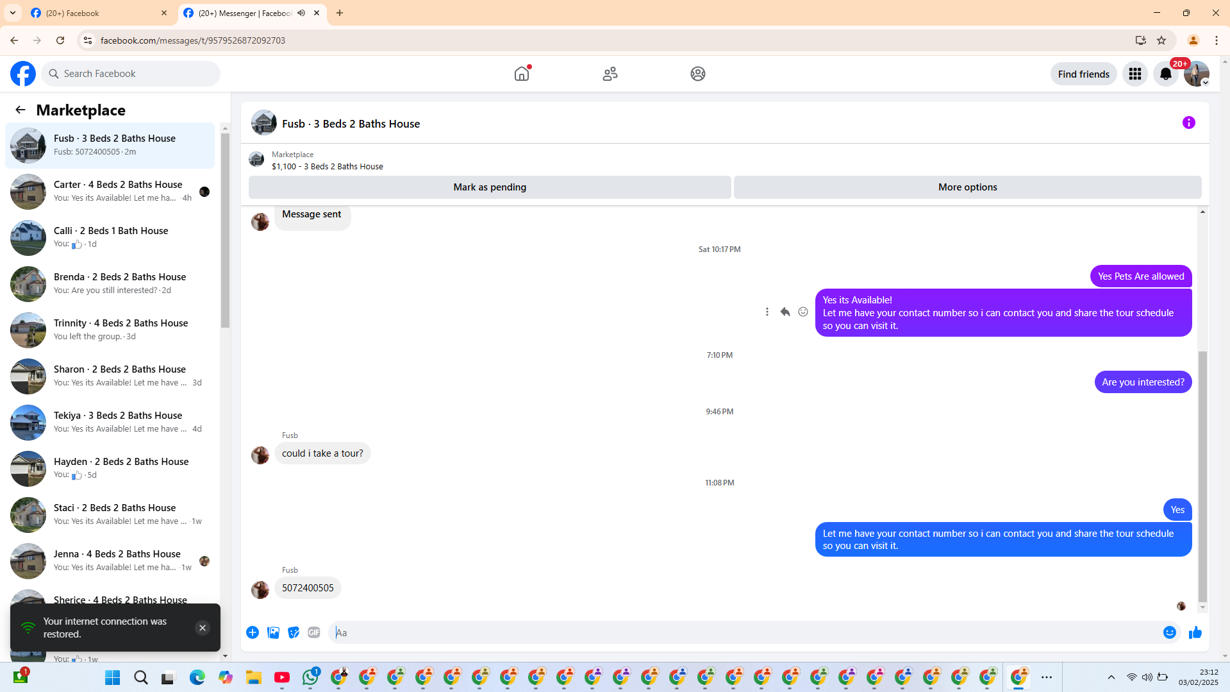Screen dimensions: 1230x692
Task: Open the Facebook menu grid icon
Action: 1135,74
